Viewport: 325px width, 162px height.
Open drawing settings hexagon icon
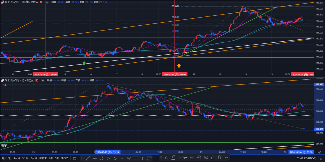pos(199,157)
